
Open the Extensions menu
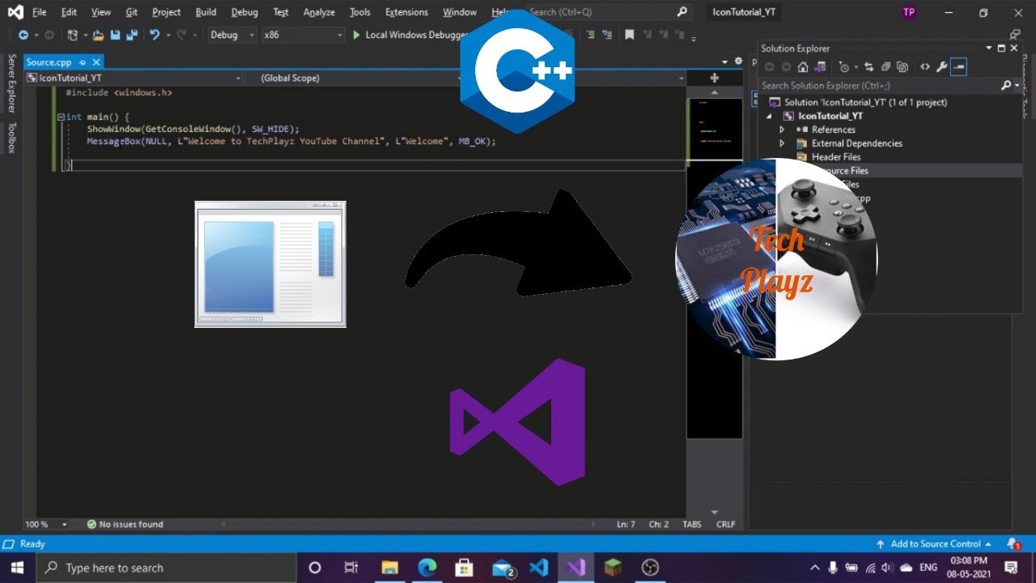(x=406, y=12)
